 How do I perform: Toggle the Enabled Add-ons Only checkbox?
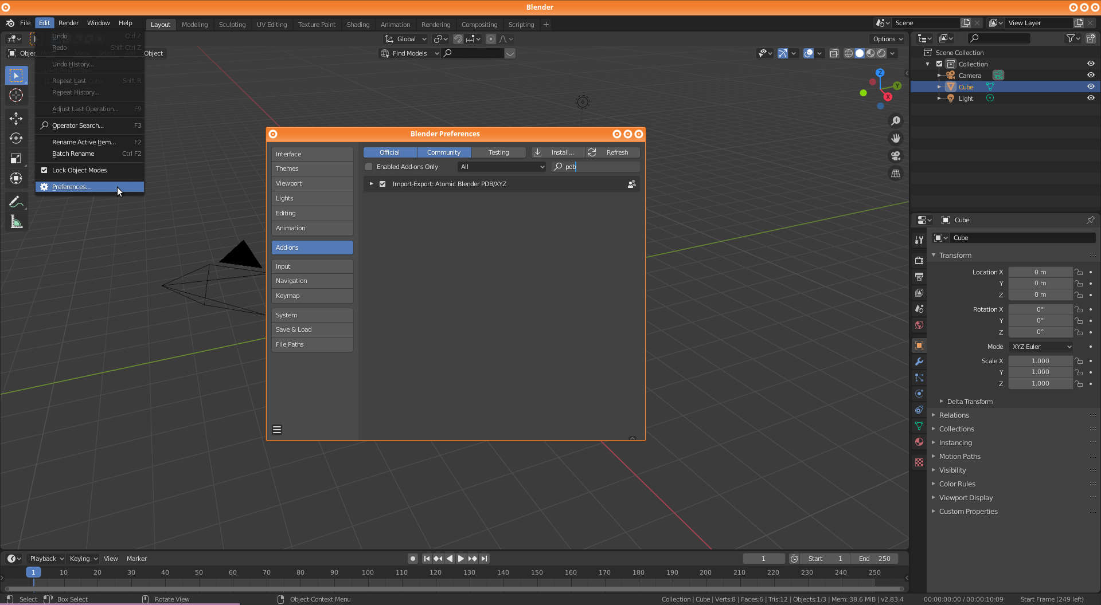tap(369, 167)
